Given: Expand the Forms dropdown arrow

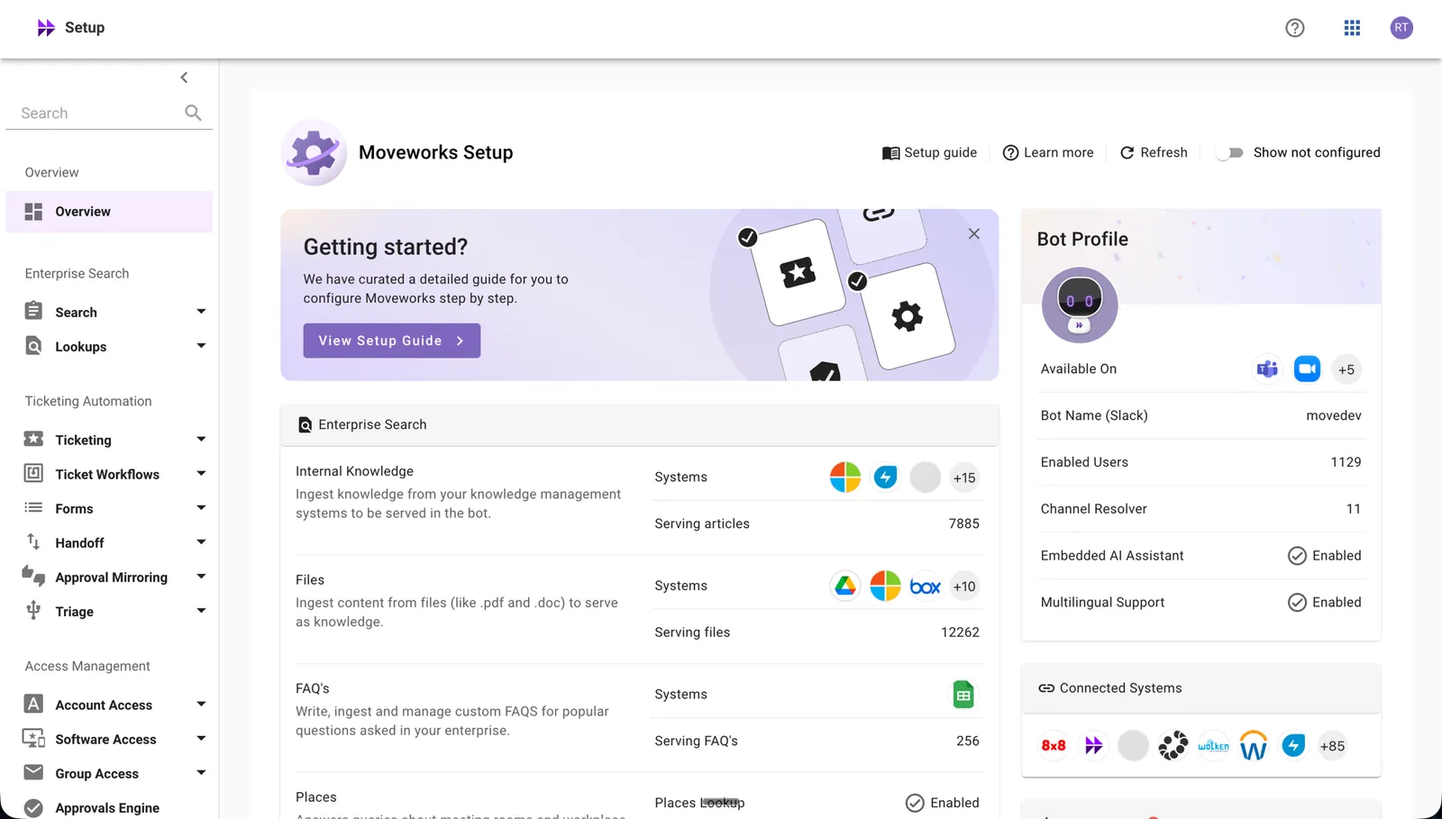Looking at the screenshot, I should 201,508.
